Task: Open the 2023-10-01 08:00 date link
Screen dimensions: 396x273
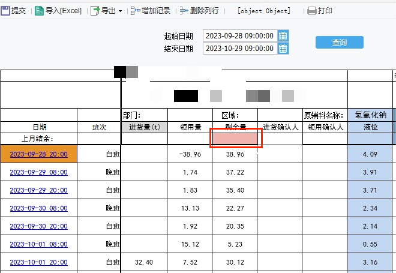Action: tap(38, 244)
